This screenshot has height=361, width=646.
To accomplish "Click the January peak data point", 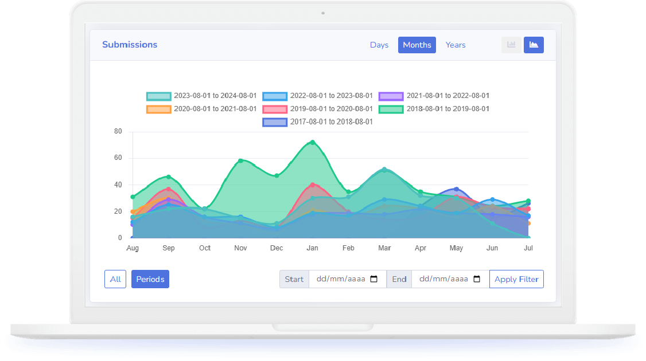I will click(313, 142).
